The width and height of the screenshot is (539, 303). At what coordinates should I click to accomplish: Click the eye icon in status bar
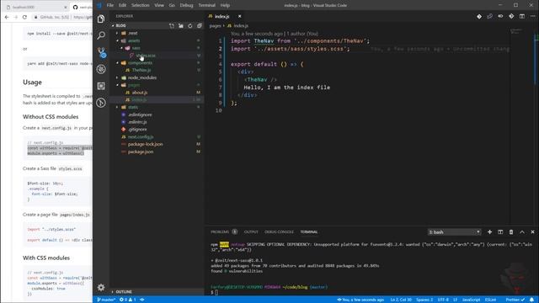point(142,300)
